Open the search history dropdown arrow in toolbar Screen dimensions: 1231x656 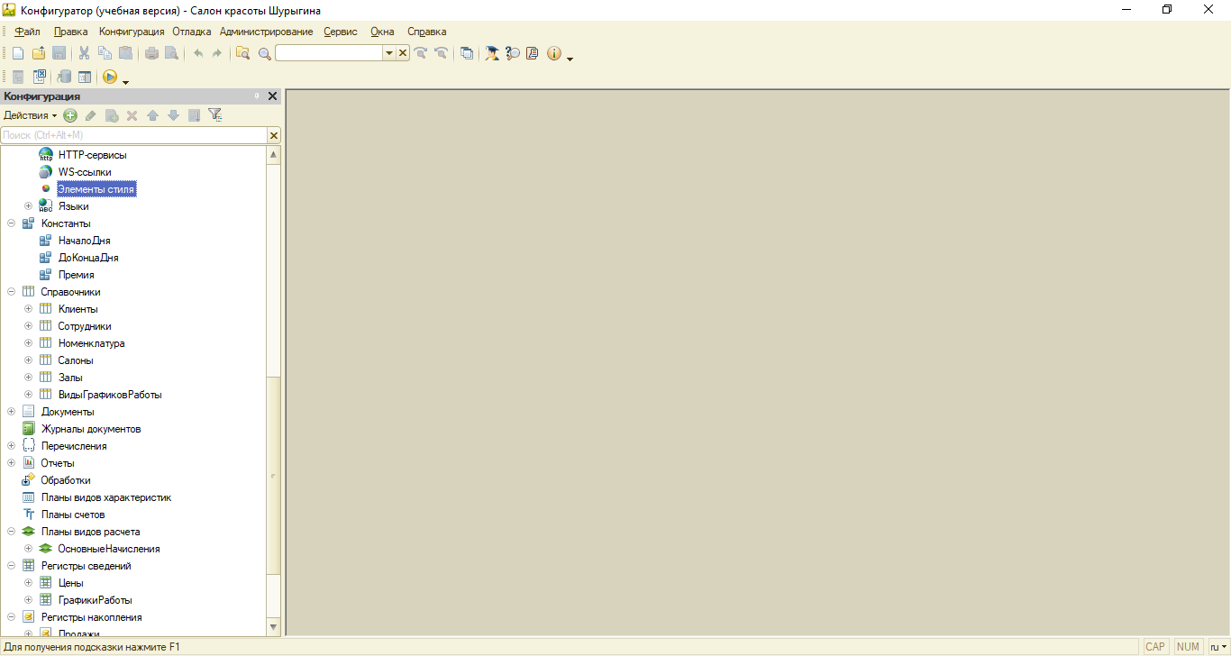tap(389, 53)
